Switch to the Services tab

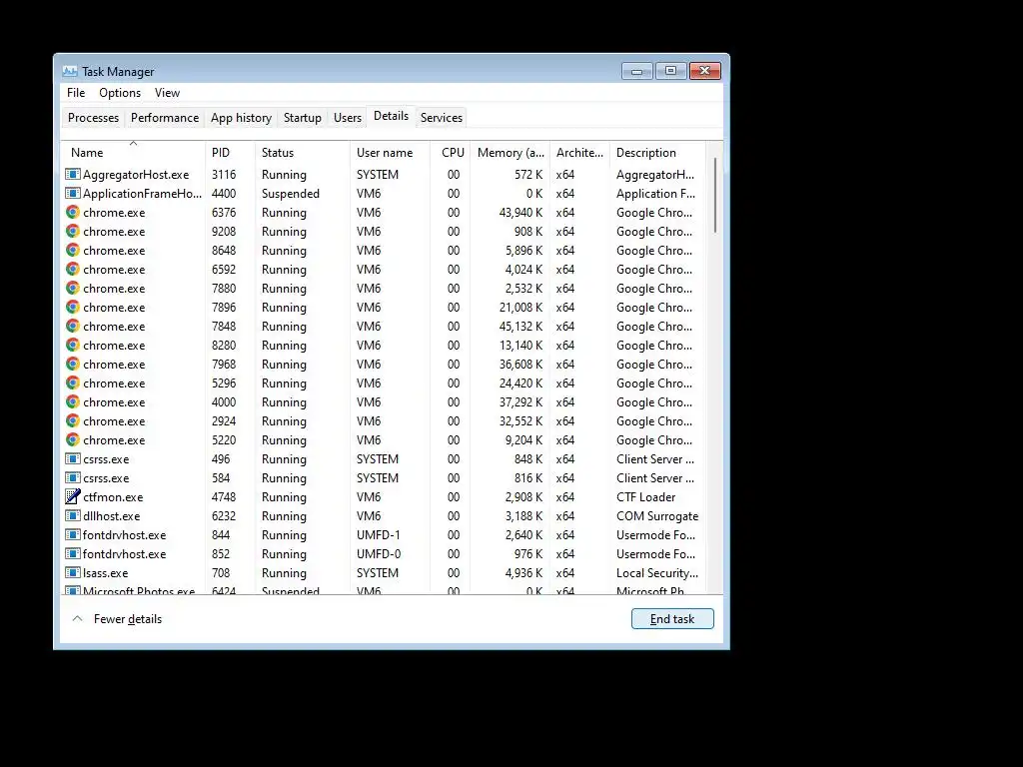(441, 118)
